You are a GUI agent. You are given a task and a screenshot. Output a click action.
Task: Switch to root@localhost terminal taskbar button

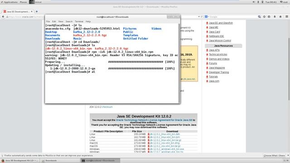click(100, 161)
